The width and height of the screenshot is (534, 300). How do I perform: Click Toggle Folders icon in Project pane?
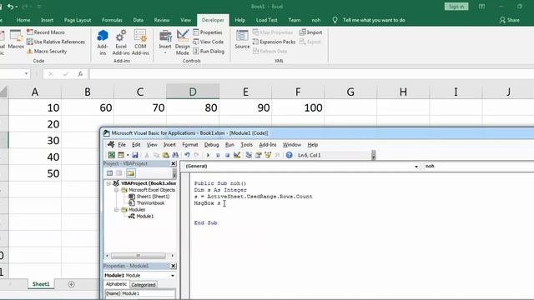[130, 173]
